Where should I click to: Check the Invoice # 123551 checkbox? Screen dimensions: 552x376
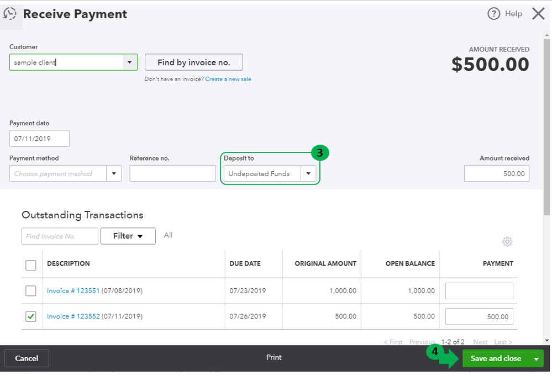(x=31, y=290)
